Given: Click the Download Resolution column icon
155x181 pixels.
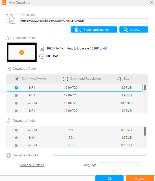Looking at the screenshot, I should click(x=65, y=79).
